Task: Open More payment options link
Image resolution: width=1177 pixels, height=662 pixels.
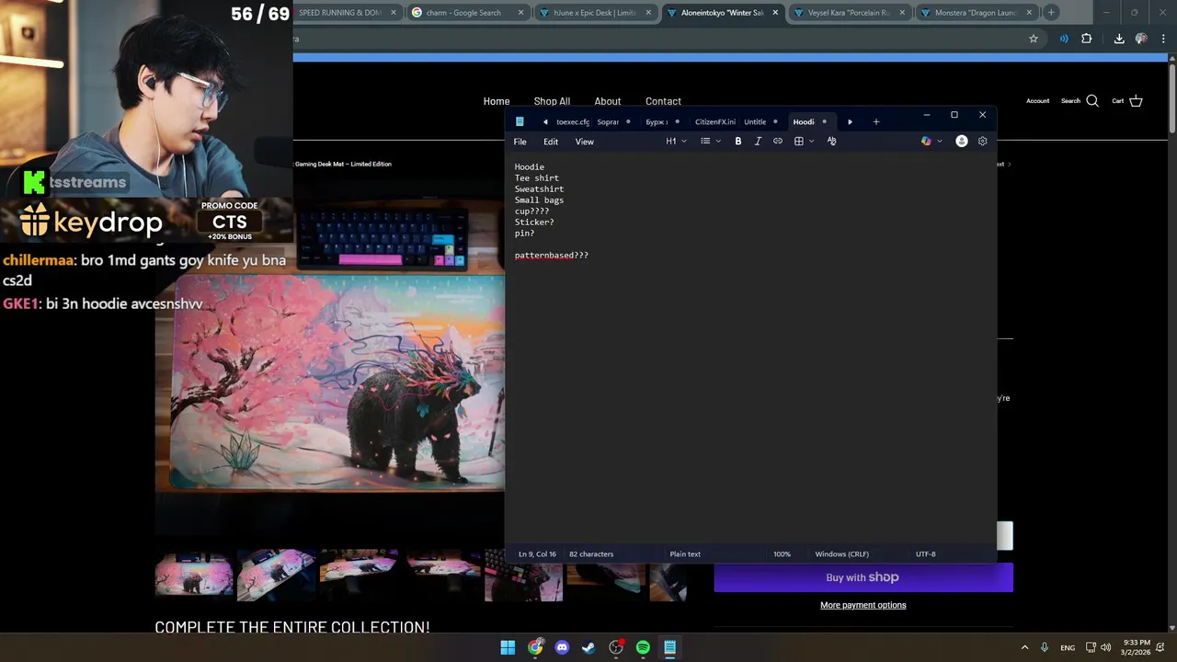Action: (863, 605)
